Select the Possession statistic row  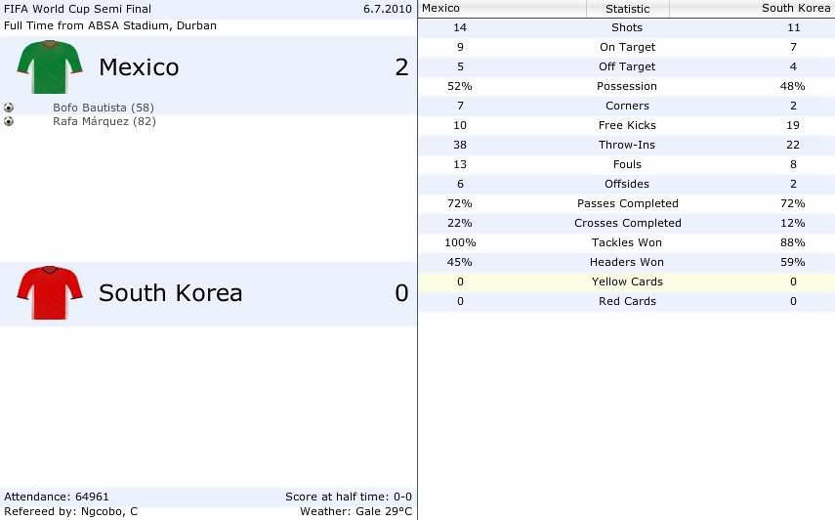(626, 86)
